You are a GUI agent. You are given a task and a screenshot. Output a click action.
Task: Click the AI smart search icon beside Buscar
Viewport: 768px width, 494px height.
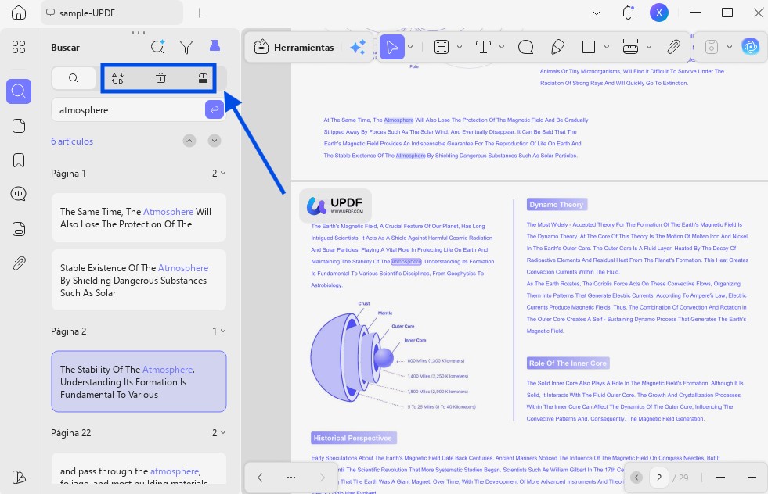point(157,48)
